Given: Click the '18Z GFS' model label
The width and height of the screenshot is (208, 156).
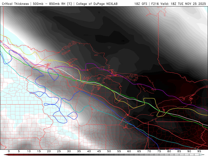Looking at the screenshot, I should click(141, 4).
